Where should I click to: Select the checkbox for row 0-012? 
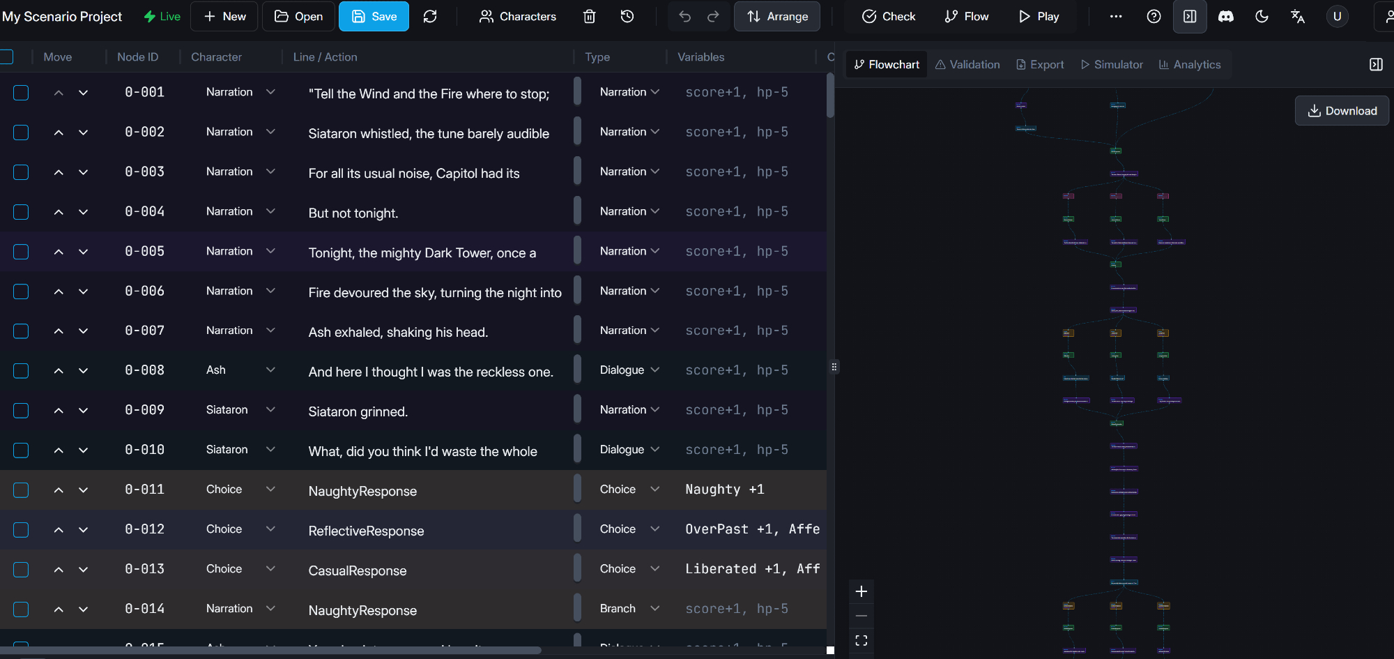click(21, 530)
